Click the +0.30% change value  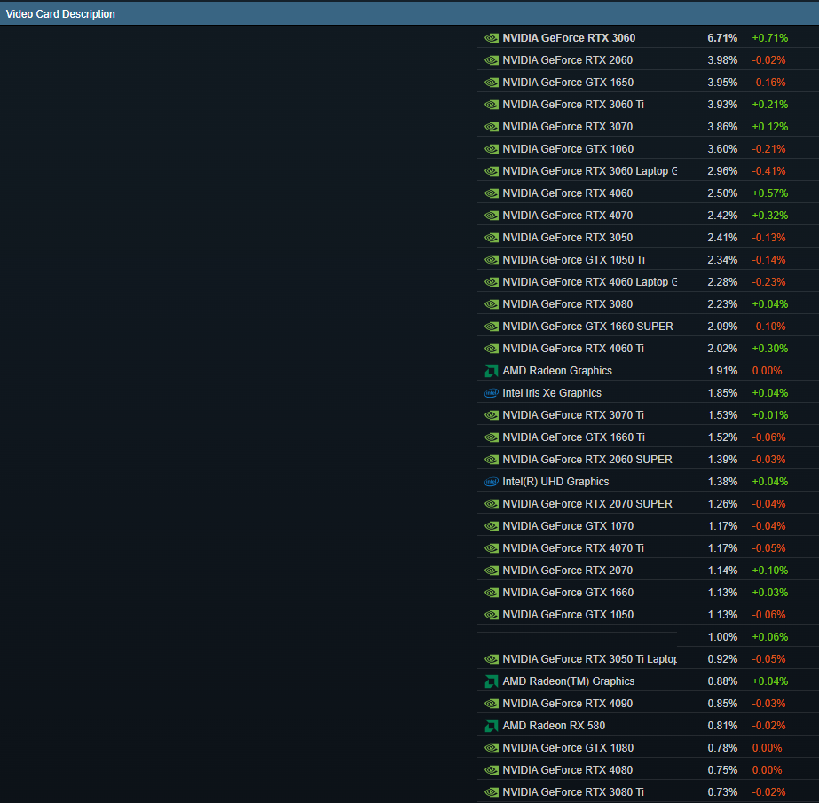tap(770, 349)
